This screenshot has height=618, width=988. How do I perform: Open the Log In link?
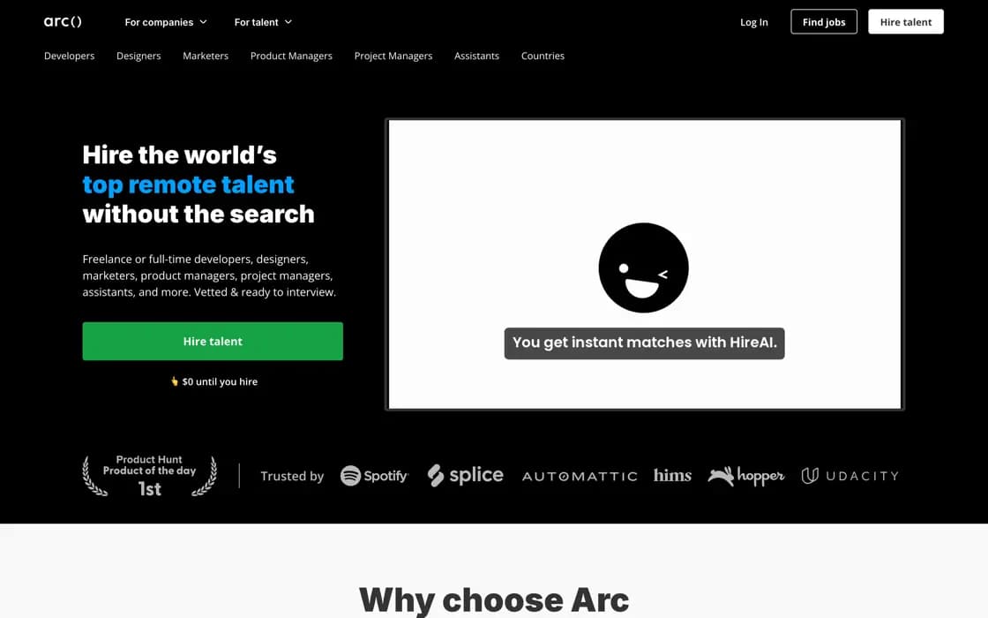[x=753, y=22]
